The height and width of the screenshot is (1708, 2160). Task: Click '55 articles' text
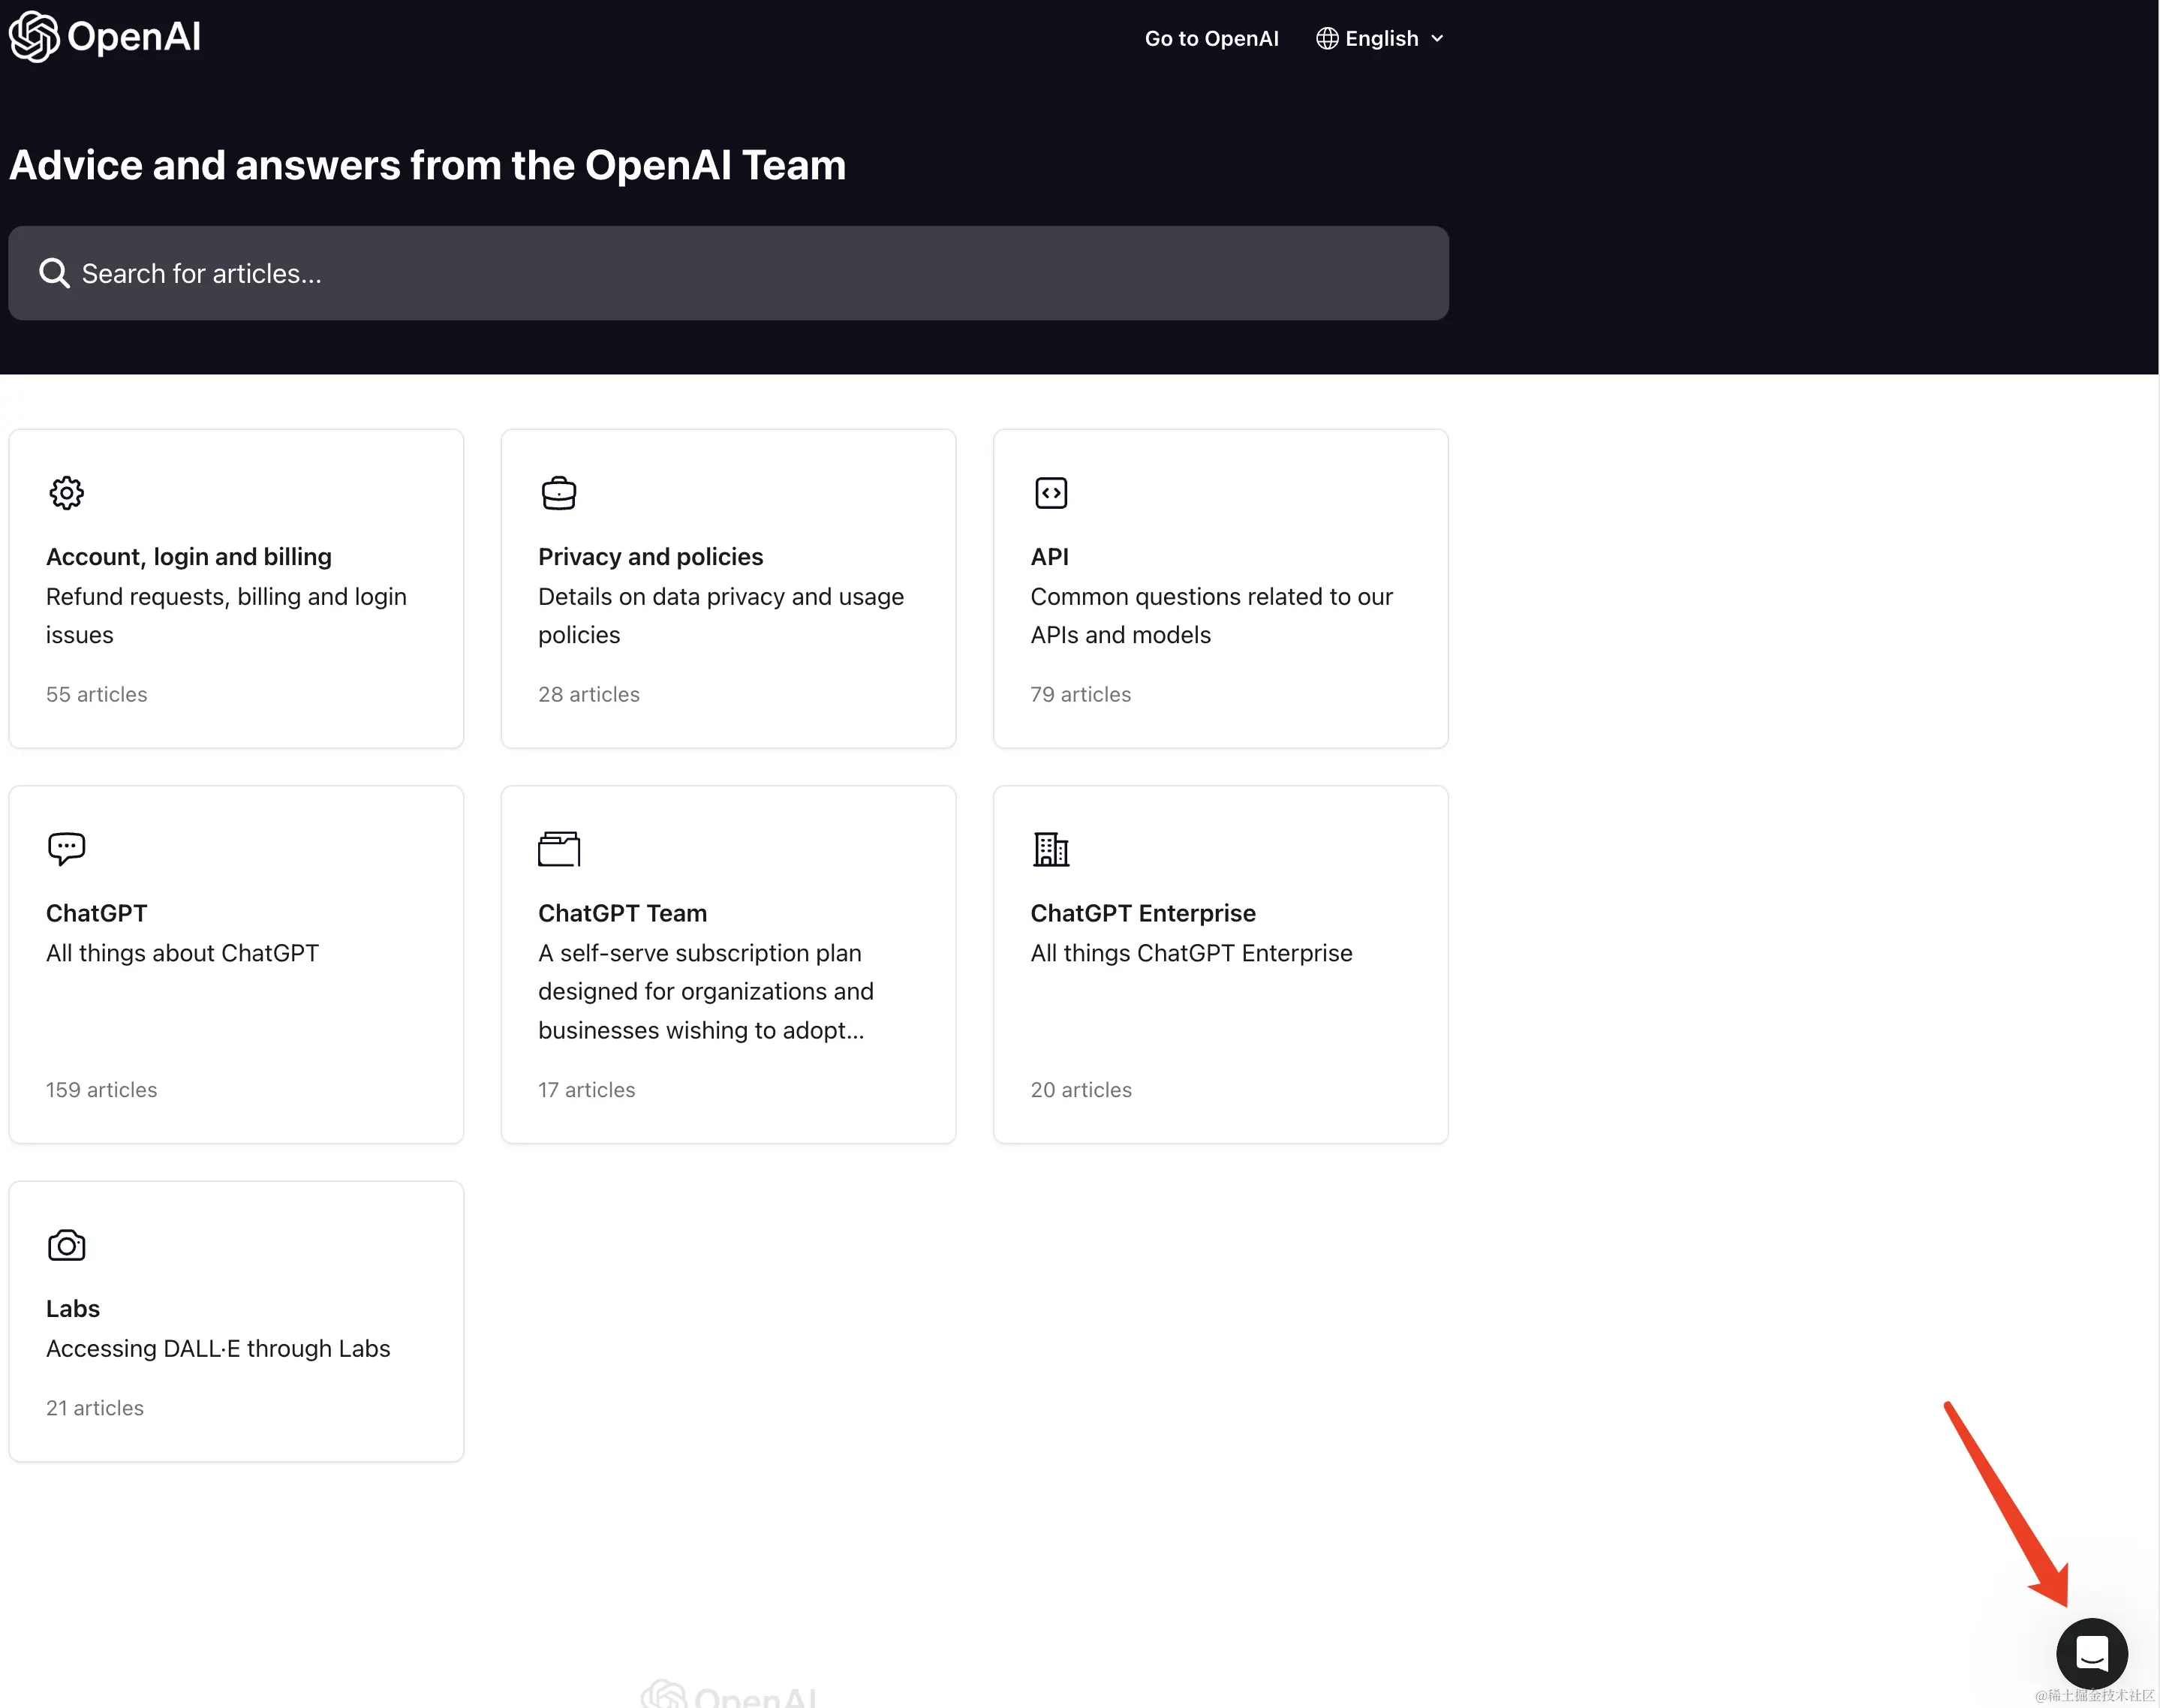(x=96, y=694)
